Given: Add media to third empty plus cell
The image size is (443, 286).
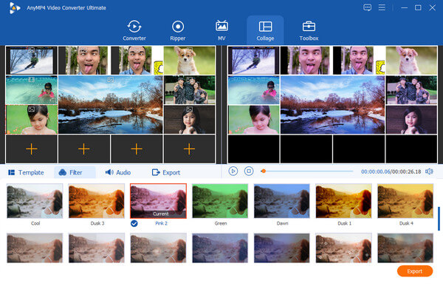Looking at the screenshot, I should click(137, 149).
